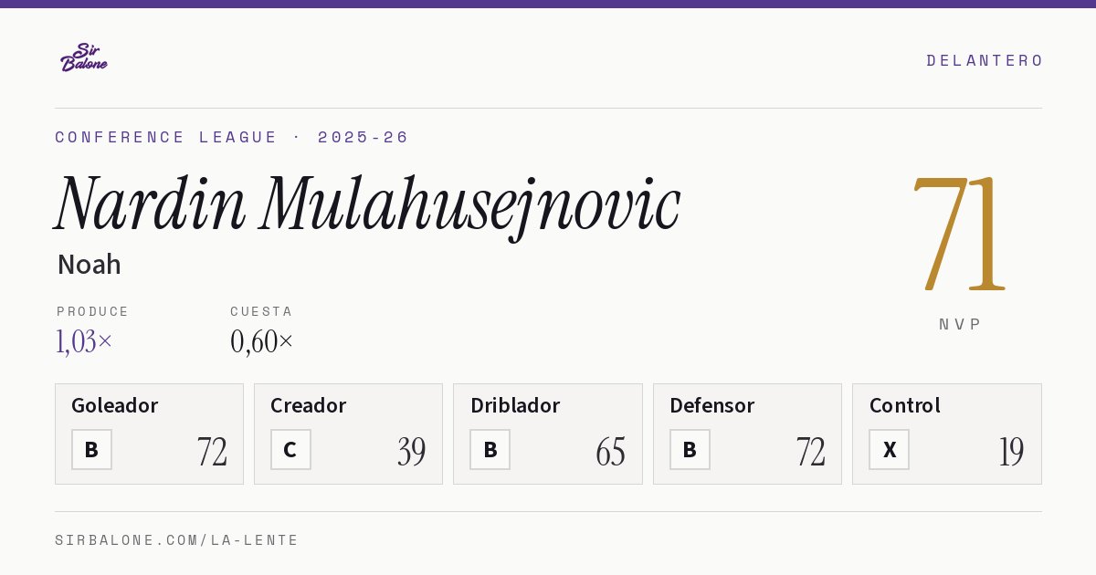Click the Sir Balone logo

[84, 57]
